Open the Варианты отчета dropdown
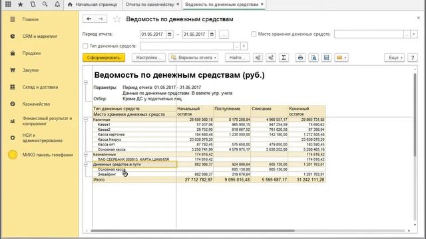The width and height of the screenshot is (426, 239). [x=194, y=58]
